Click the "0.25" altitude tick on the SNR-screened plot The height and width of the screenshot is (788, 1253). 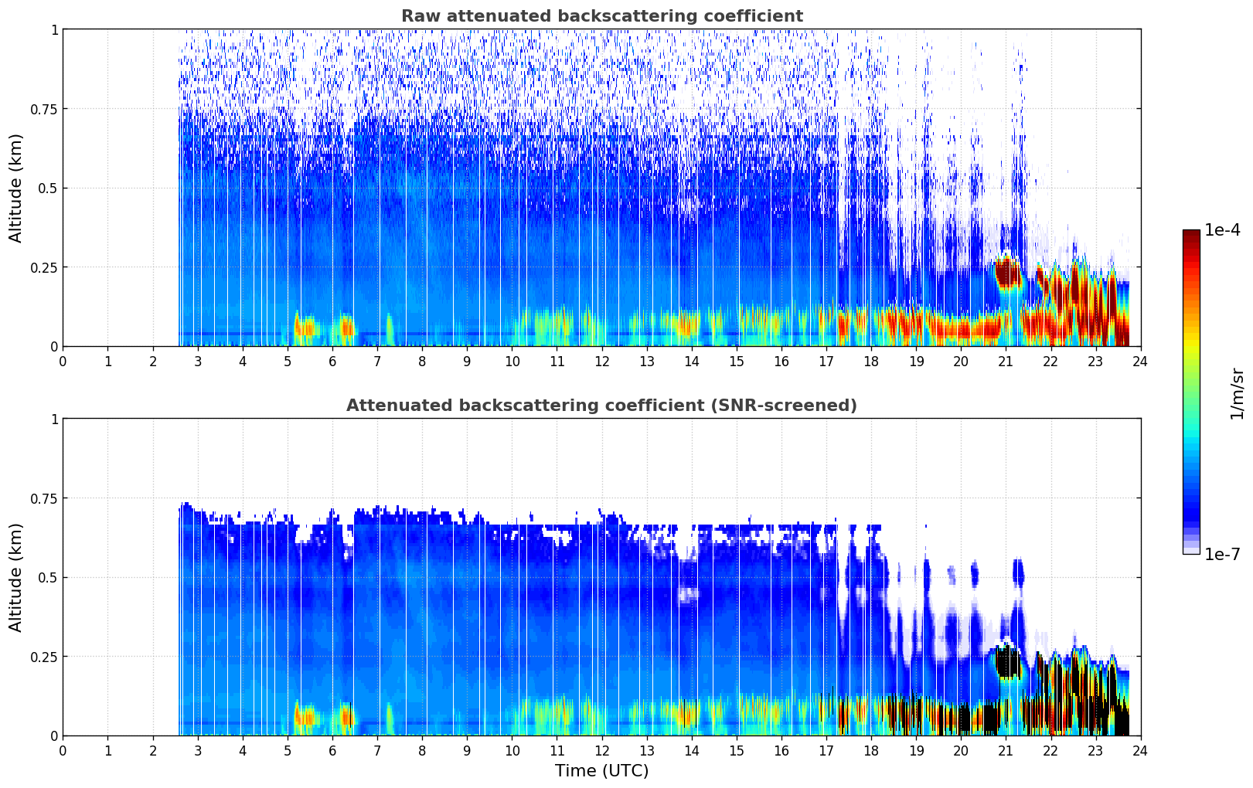point(43,657)
